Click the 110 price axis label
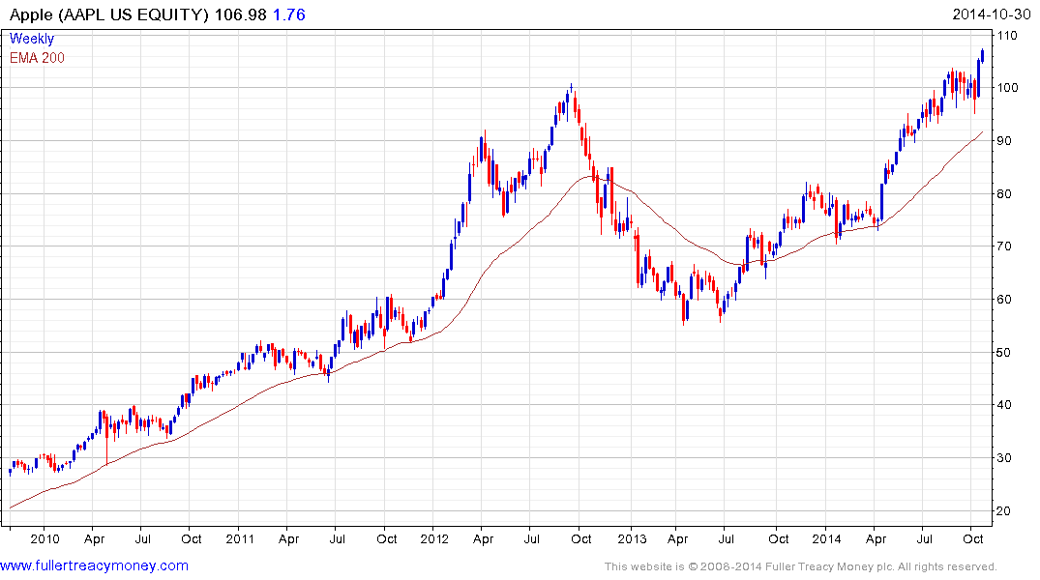This screenshot has height=580, width=1040. pyautogui.click(x=1007, y=35)
